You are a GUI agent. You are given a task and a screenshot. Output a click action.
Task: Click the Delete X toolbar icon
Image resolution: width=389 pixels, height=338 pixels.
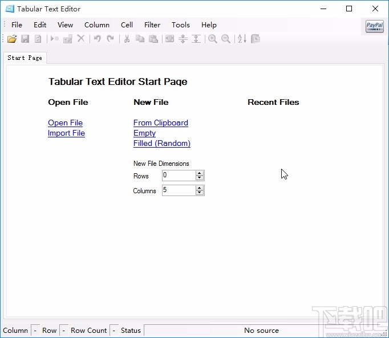click(x=81, y=39)
